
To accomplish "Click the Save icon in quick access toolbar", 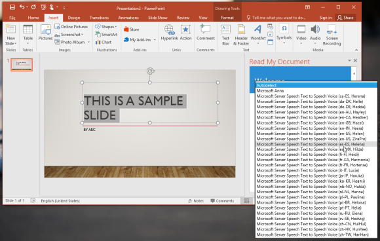I will pyautogui.click(x=12, y=7).
